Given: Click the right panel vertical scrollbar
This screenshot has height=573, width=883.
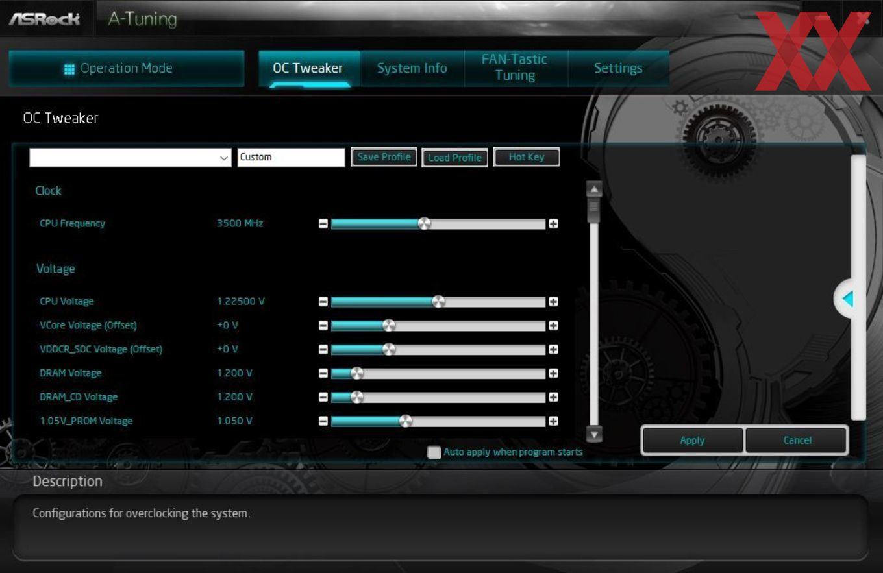Looking at the screenshot, I should (858, 287).
